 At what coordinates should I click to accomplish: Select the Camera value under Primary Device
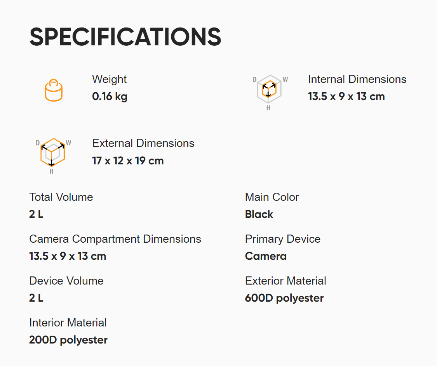coord(266,256)
